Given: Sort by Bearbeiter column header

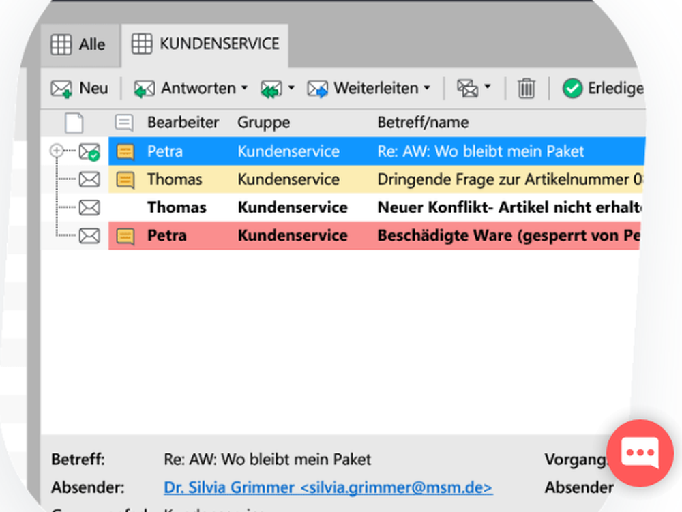Looking at the screenshot, I should click(x=183, y=123).
